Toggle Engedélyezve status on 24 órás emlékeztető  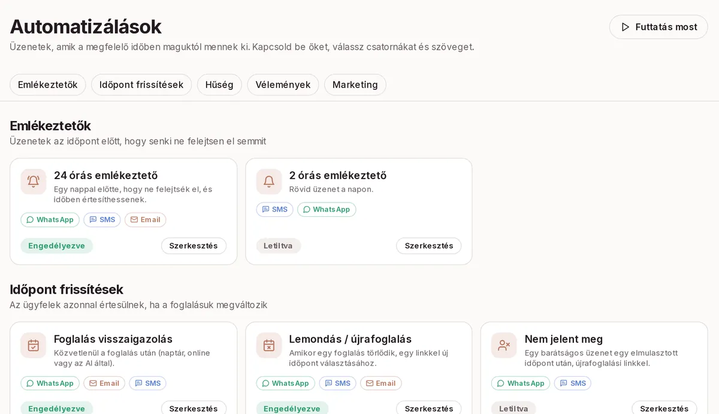[57, 246]
